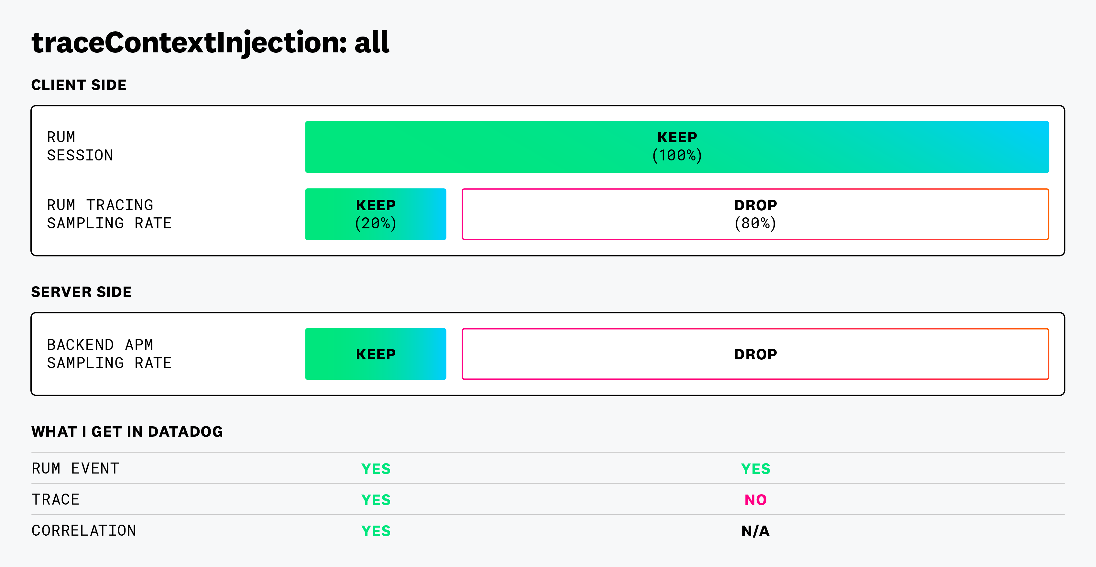Click first YES in RUM EVENT row
This screenshot has width=1096, height=567.
tap(376, 469)
